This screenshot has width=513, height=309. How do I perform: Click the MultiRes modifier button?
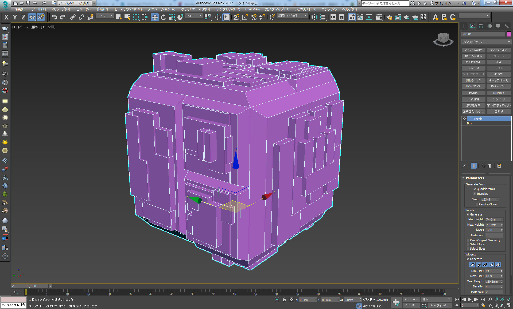coord(499,93)
